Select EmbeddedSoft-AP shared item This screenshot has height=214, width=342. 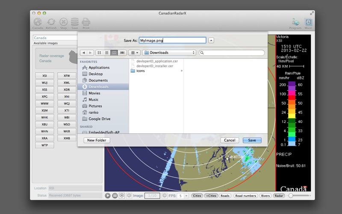(103, 132)
